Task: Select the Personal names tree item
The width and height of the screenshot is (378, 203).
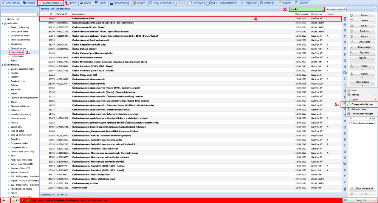Action: 18,48
